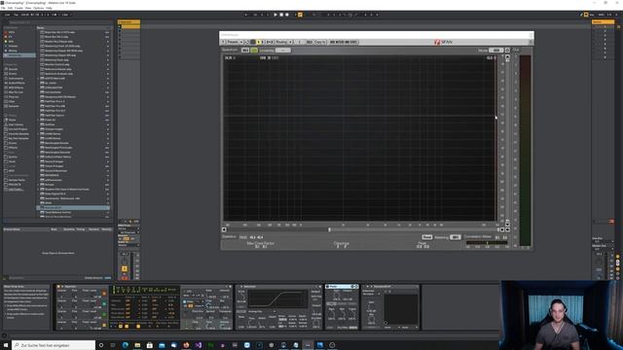This screenshot has width=623, height=350.
Task: Stop playback with the transport Stop button
Action: coord(281,15)
